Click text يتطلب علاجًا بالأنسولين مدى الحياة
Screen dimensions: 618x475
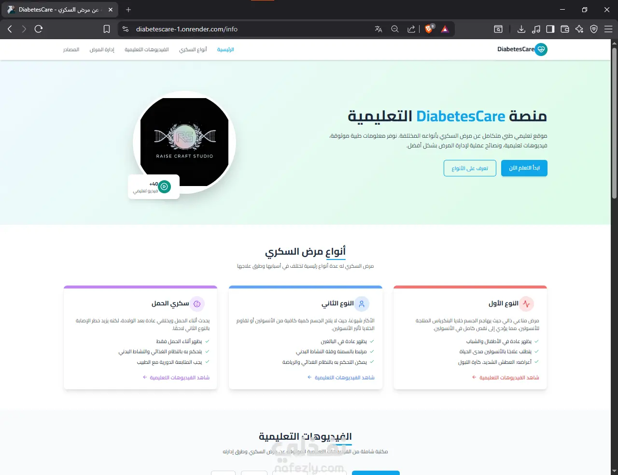point(495,351)
